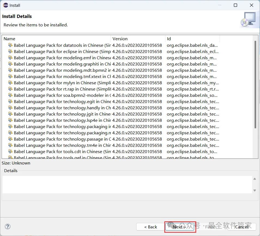
Task: Sort by the Id column header
Action: (x=192, y=39)
